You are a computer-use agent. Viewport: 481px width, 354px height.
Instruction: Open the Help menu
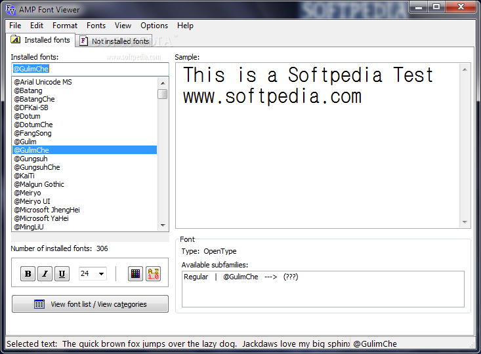[x=185, y=26]
